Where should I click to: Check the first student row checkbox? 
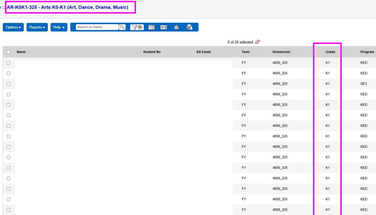coord(8,63)
